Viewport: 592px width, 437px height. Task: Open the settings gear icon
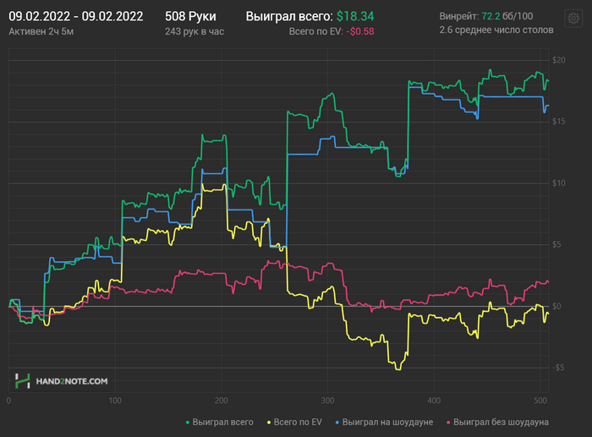[x=573, y=18]
